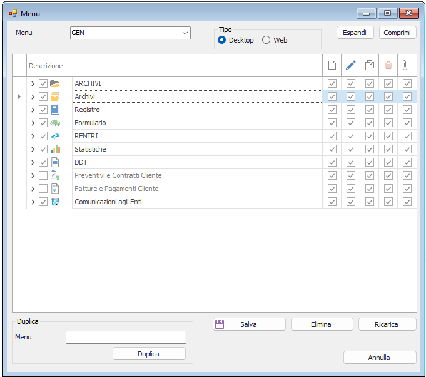This screenshot has width=426, height=377.
Task: Open the Menu GEN dropdown
Action: pos(185,33)
